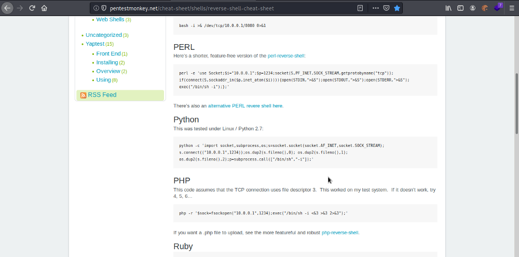Open the Library bookshelf icon
Screen dimensions: 519x257
pyautogui.click(x=448, y=8)
